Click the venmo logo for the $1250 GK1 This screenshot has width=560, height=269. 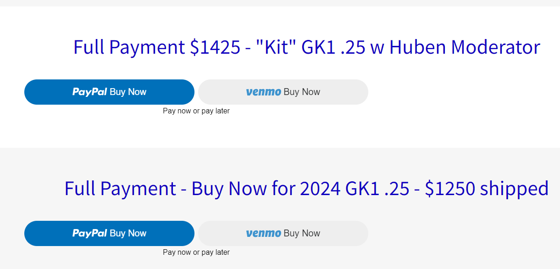[264, 233]
